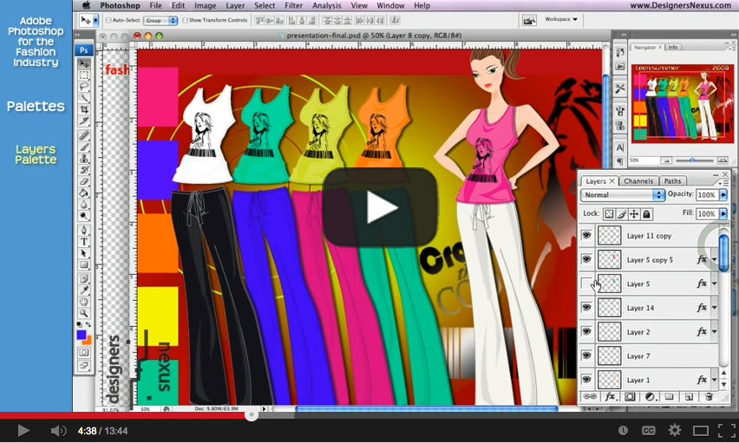The image size is (739, 443).
Task: Open the Workspace dropdown
Action: point(561,19)
